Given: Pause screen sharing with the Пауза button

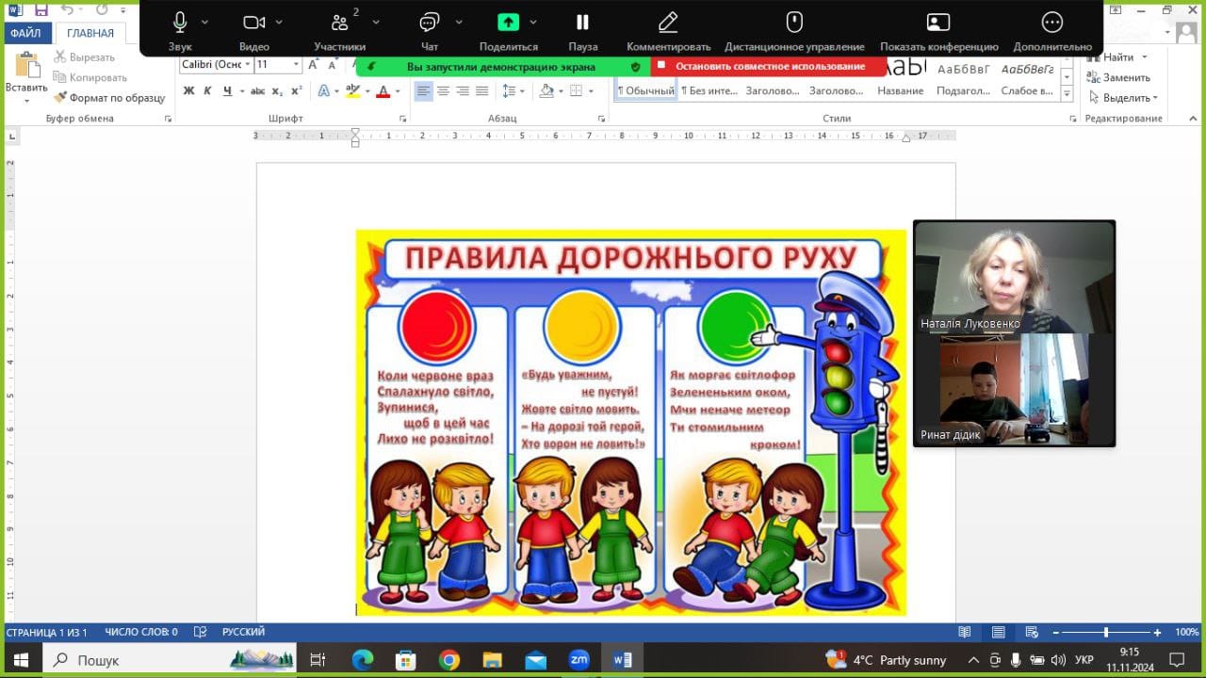Looking at the screenshot, I should (582, 24).
